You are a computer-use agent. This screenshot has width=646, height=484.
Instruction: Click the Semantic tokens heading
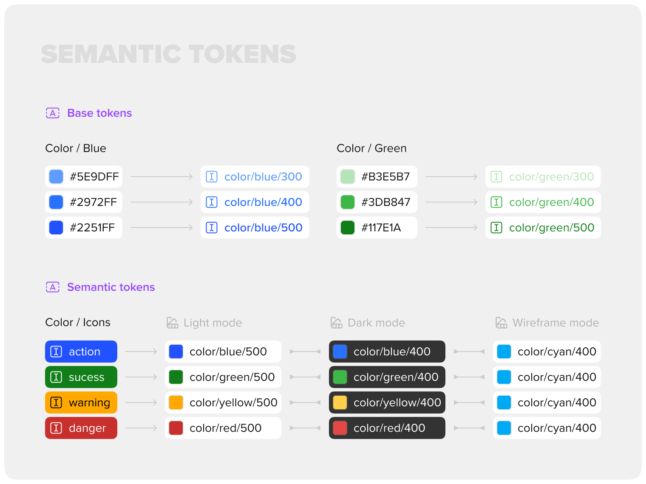[111, 287]
